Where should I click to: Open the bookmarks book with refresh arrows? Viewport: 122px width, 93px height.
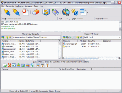point(46,12)
